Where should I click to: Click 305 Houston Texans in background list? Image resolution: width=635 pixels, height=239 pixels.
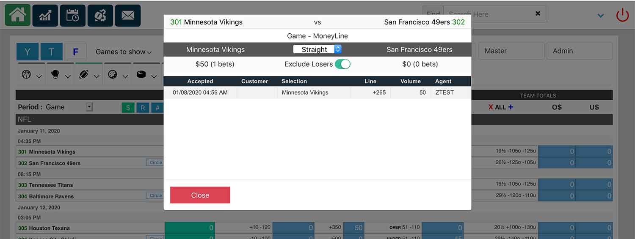44,228
